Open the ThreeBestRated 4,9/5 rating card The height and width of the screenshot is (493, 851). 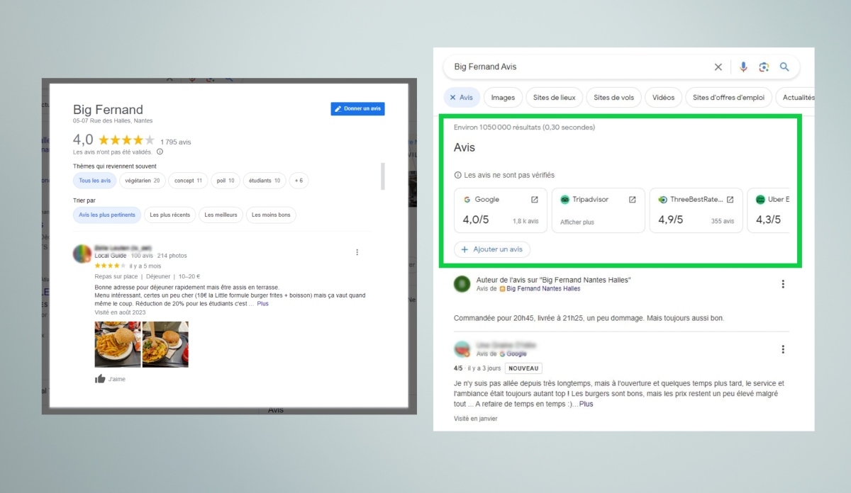pyautogui.click(x=696, y=210)
